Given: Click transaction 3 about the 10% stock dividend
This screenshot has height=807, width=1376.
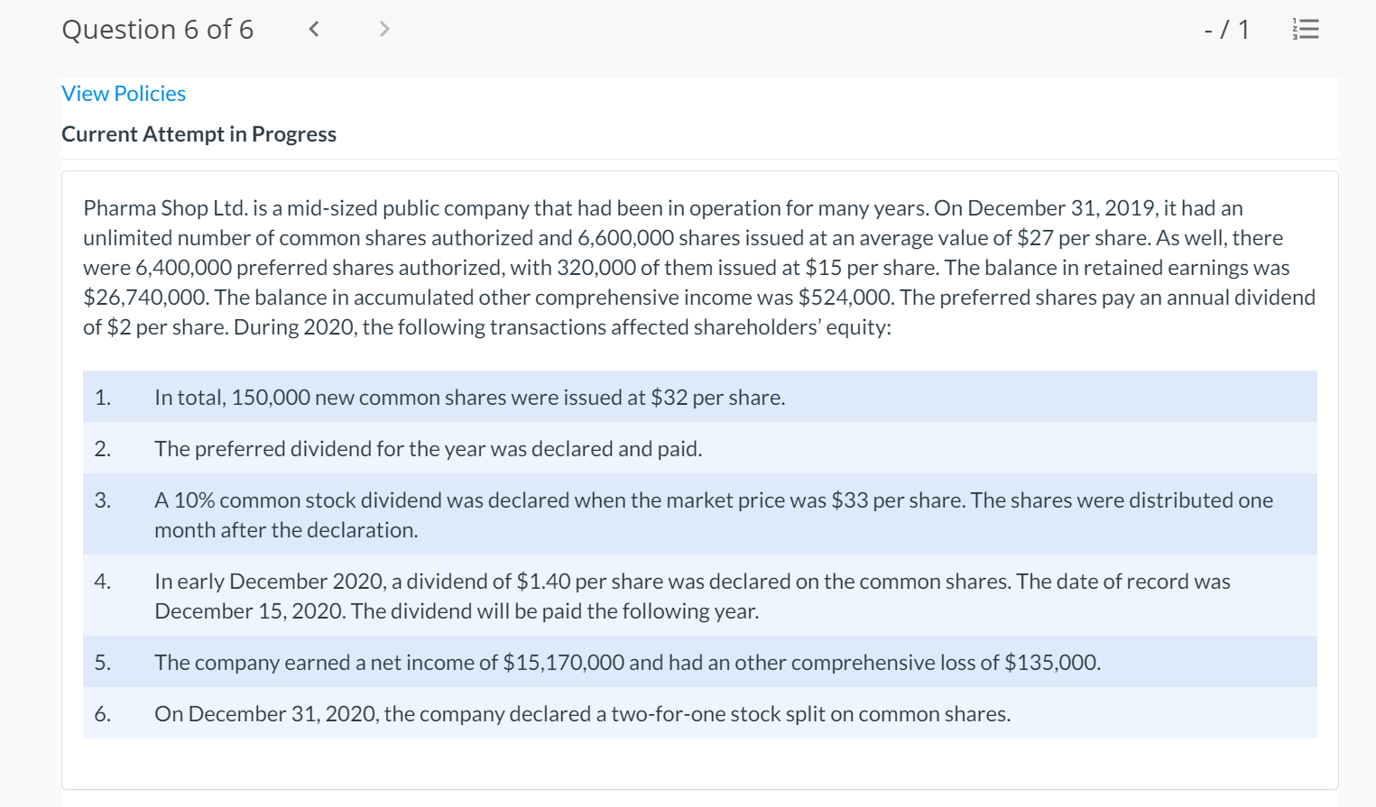Looking at the screenshot, I should tap(713, 500).
